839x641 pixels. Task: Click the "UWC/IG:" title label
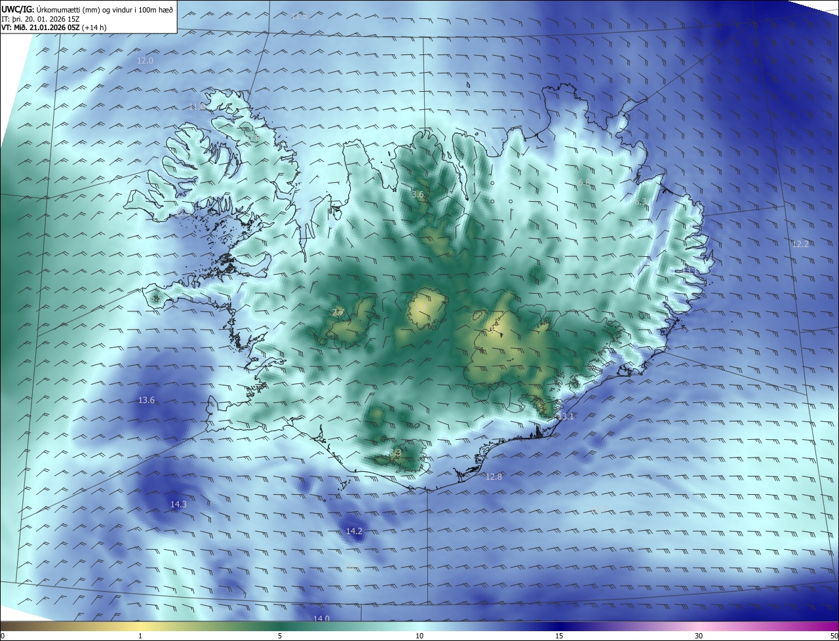[x=18, y=9]
